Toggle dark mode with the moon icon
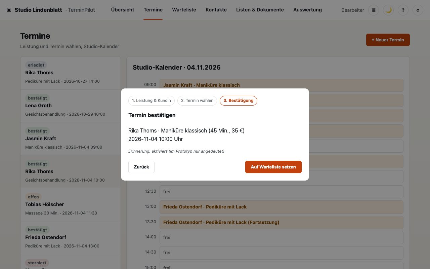This screenshot has height=269, width=430. pyautogui.click(x=388, y=10)
